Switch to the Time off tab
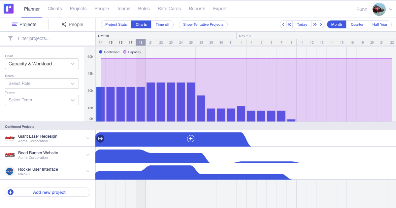This screenshot has height=208, width=396. (162, 24)
